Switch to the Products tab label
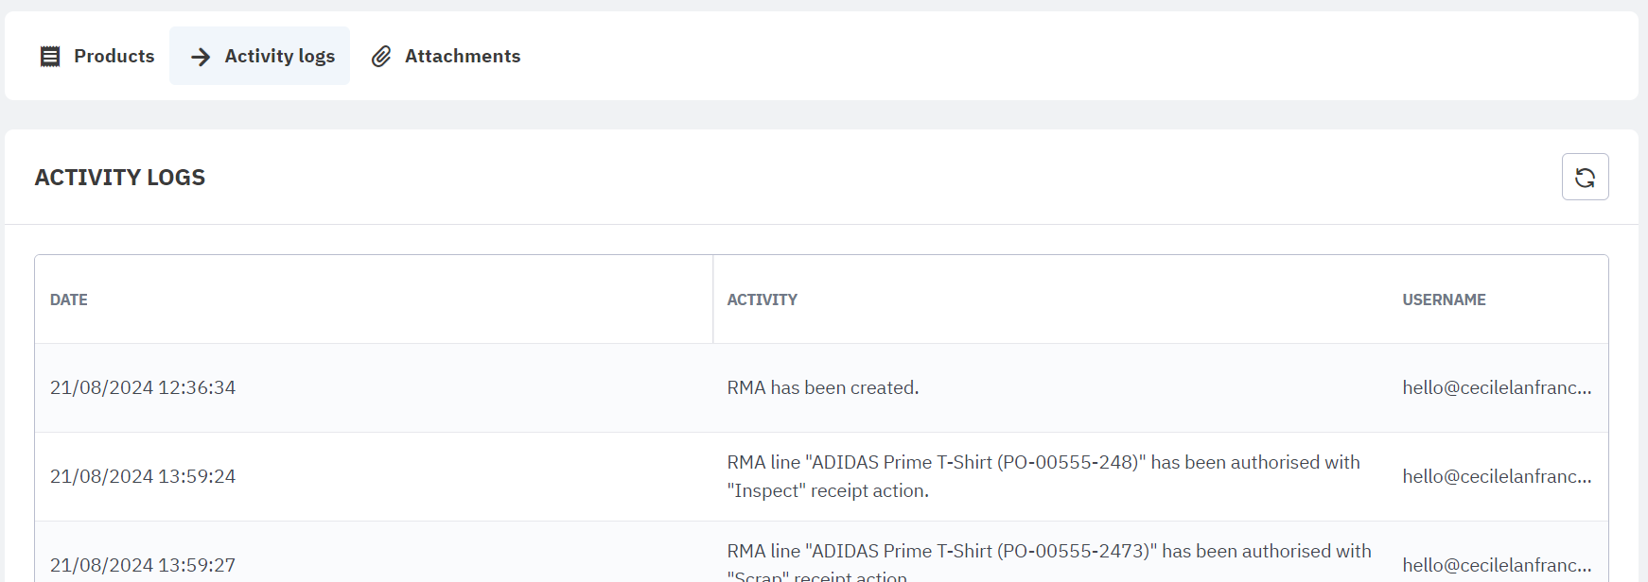Image resolution: width=1648 pixels, height=582 pixels. point(114,57)
